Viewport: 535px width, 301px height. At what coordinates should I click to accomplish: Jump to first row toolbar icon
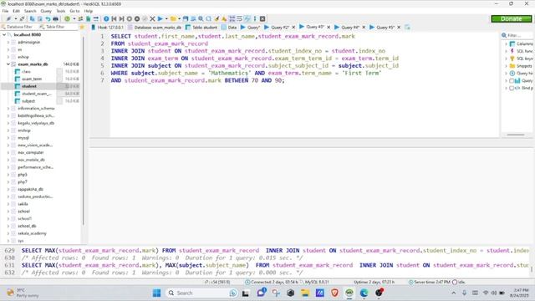pyautogui.click(x=114, y=18)
